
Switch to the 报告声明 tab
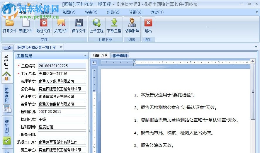[120, 56]
